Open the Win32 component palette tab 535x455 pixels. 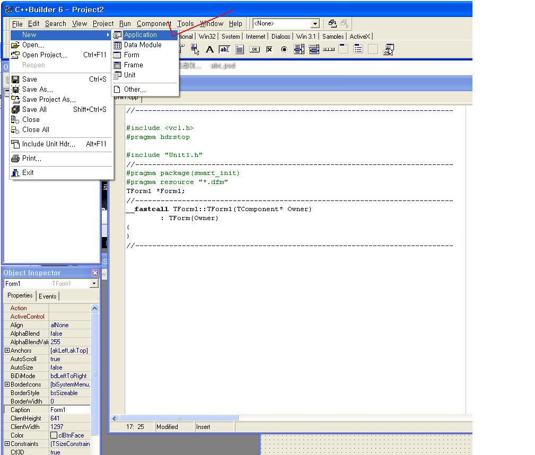(207, 37)
